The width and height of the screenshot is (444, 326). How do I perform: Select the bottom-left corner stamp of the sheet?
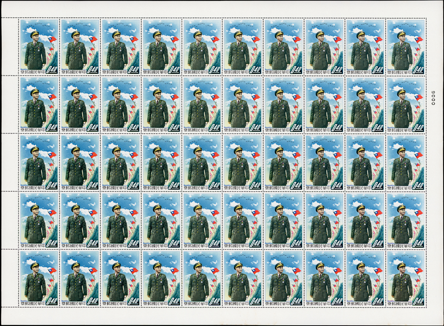pyautogui.click(x=39, y=278)
